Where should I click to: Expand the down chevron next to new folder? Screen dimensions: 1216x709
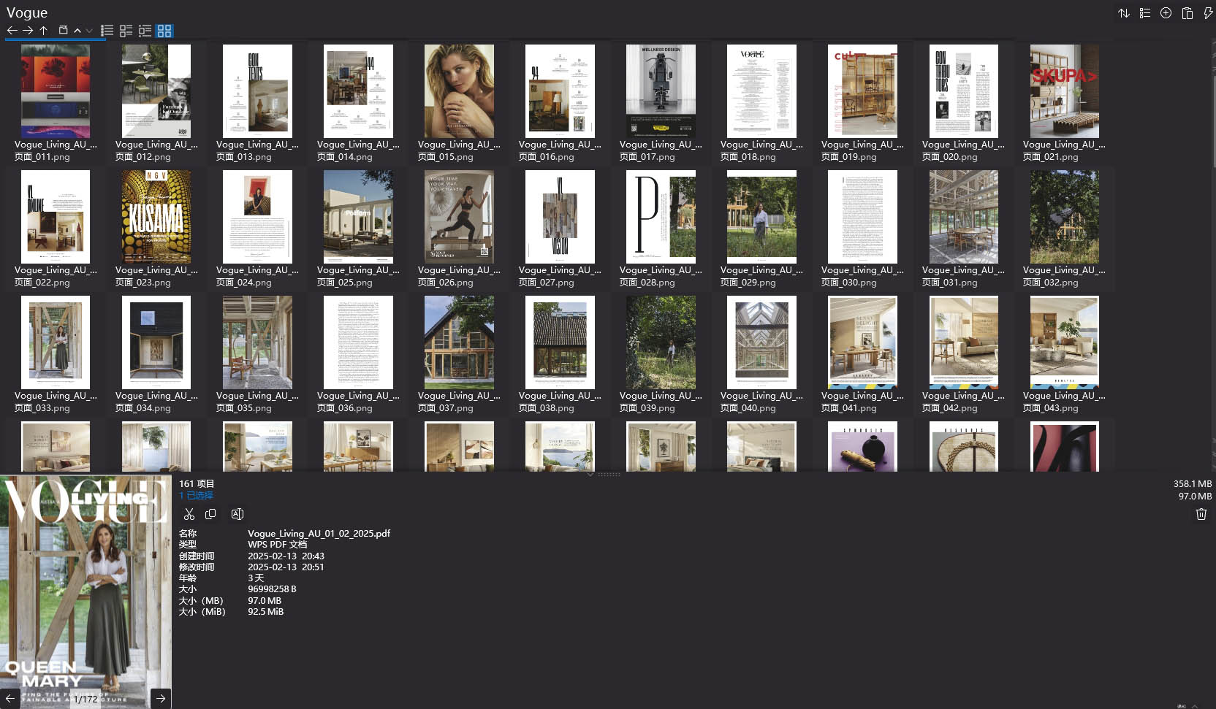[x=88, y=31]
